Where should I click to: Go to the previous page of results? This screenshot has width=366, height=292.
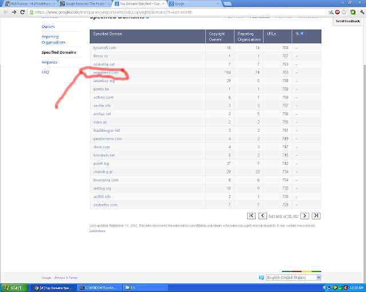click(x=262, y=216)
